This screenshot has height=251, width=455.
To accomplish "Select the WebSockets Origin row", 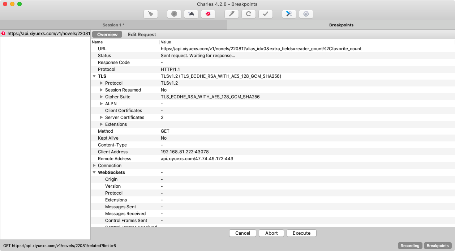I will (x=273, y=179).
